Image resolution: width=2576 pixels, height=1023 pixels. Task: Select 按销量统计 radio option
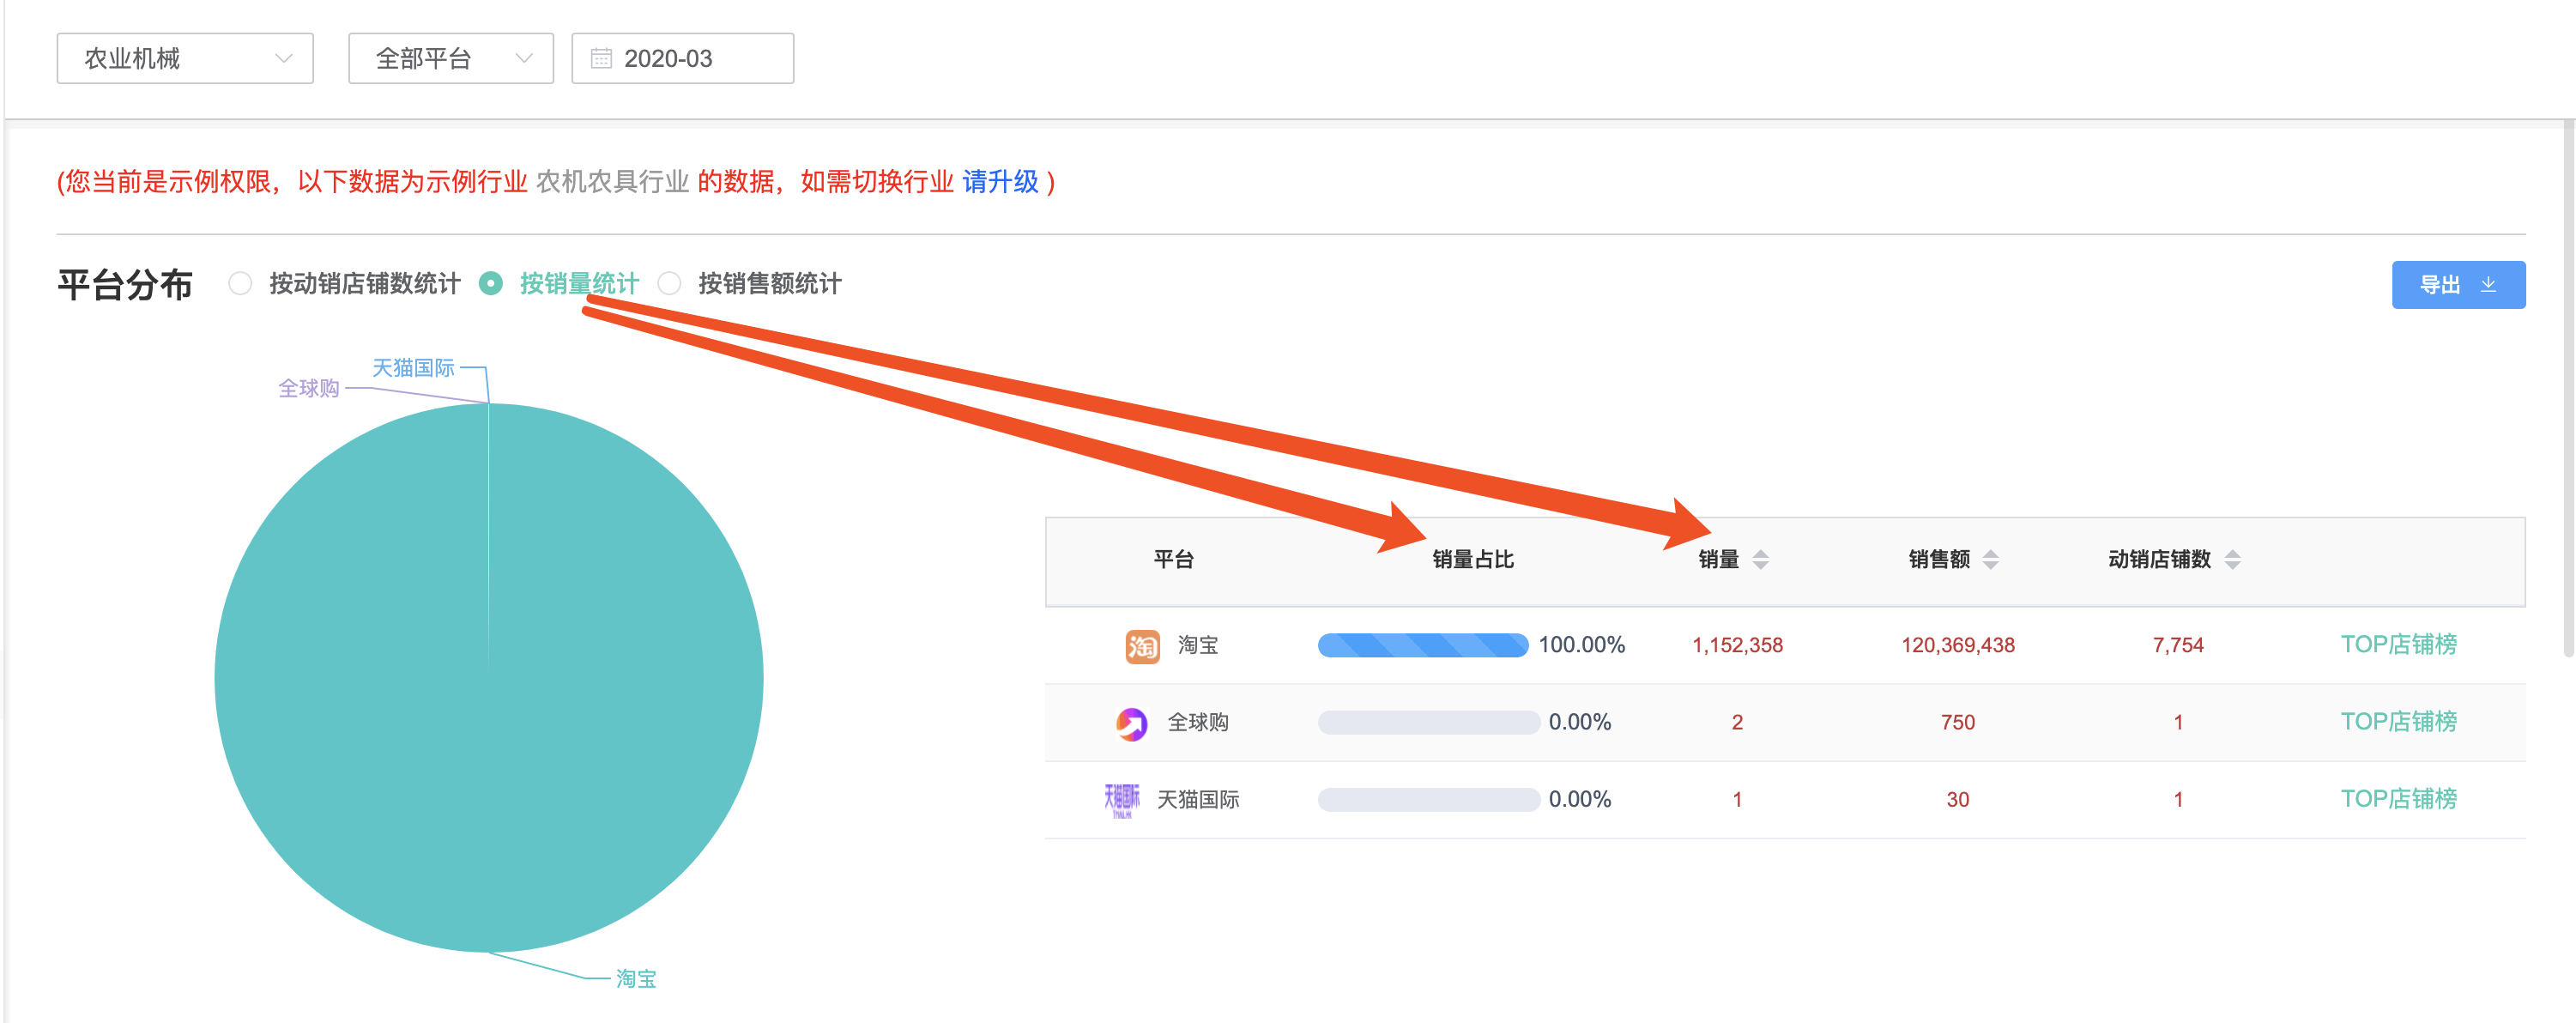491,284
